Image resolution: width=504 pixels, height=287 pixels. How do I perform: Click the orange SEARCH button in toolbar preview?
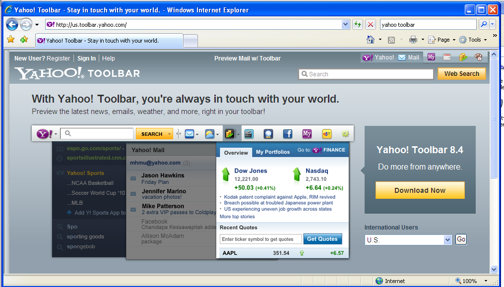coord(154,134)
